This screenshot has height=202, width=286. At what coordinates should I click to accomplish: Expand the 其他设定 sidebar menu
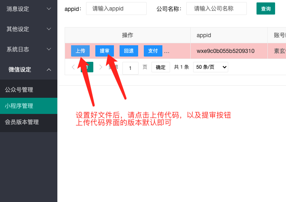[28, 29]
